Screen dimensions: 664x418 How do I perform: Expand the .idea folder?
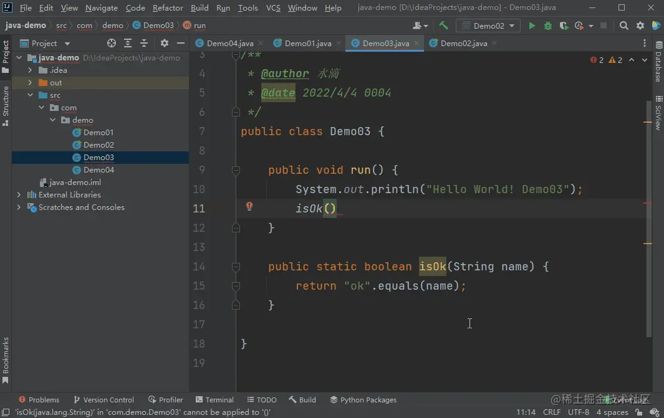(x=30, y=70)
